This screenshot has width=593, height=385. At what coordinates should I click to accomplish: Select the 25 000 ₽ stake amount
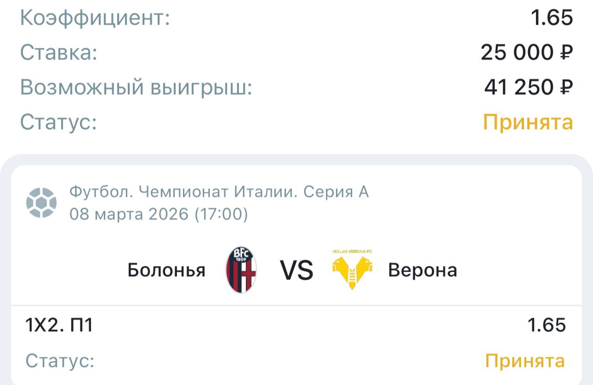[527, 53]
